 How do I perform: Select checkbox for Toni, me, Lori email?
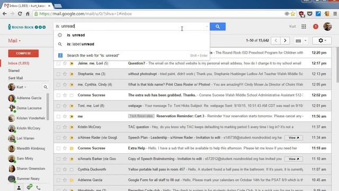58,106
